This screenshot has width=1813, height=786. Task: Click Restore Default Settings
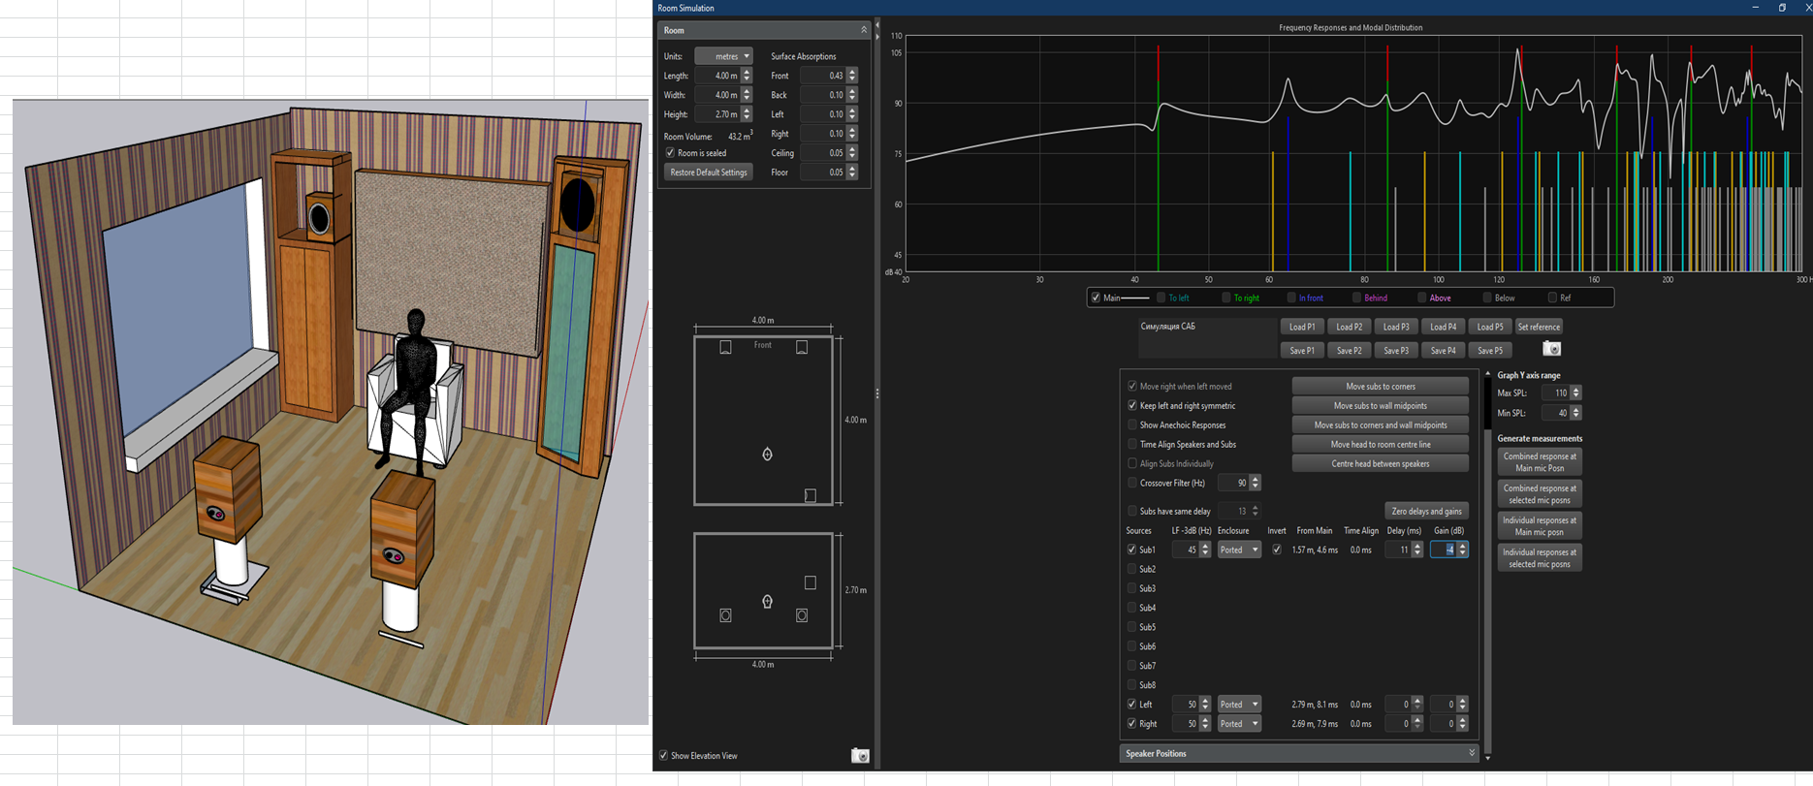coord(709,173)
